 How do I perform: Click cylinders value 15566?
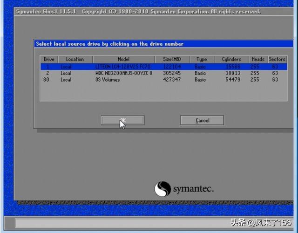tap(233, 67)
